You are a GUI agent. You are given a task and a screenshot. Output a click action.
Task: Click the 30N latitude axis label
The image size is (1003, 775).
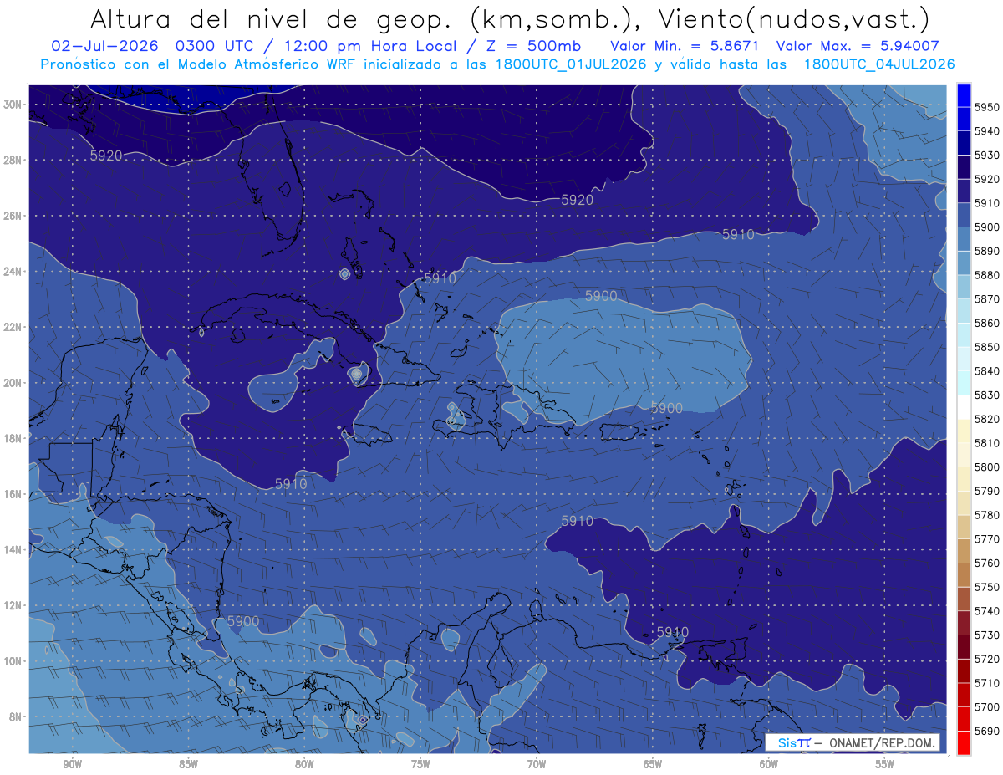point(12,105)
